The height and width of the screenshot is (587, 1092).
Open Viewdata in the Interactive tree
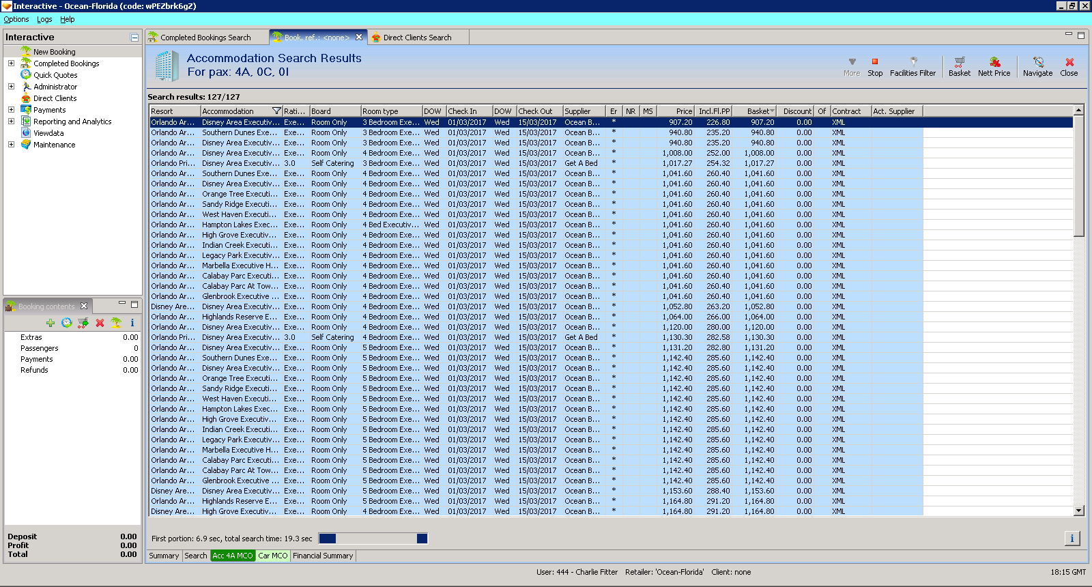coord(48,133)
